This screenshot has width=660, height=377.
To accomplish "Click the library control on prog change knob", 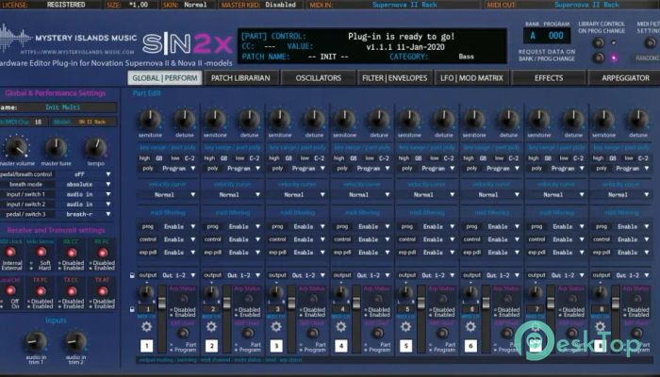I will click(598, 42).
